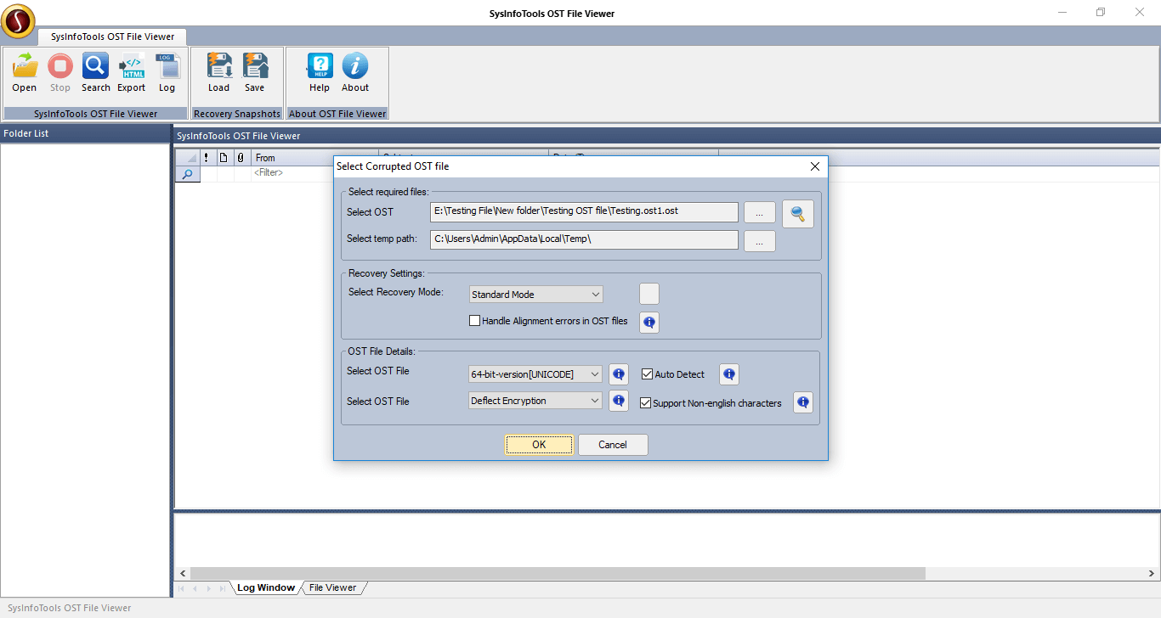The width and height of the screenshot is (1161, 618).
Task: Click the Cancel button in dialog
Action: (613, 445)
